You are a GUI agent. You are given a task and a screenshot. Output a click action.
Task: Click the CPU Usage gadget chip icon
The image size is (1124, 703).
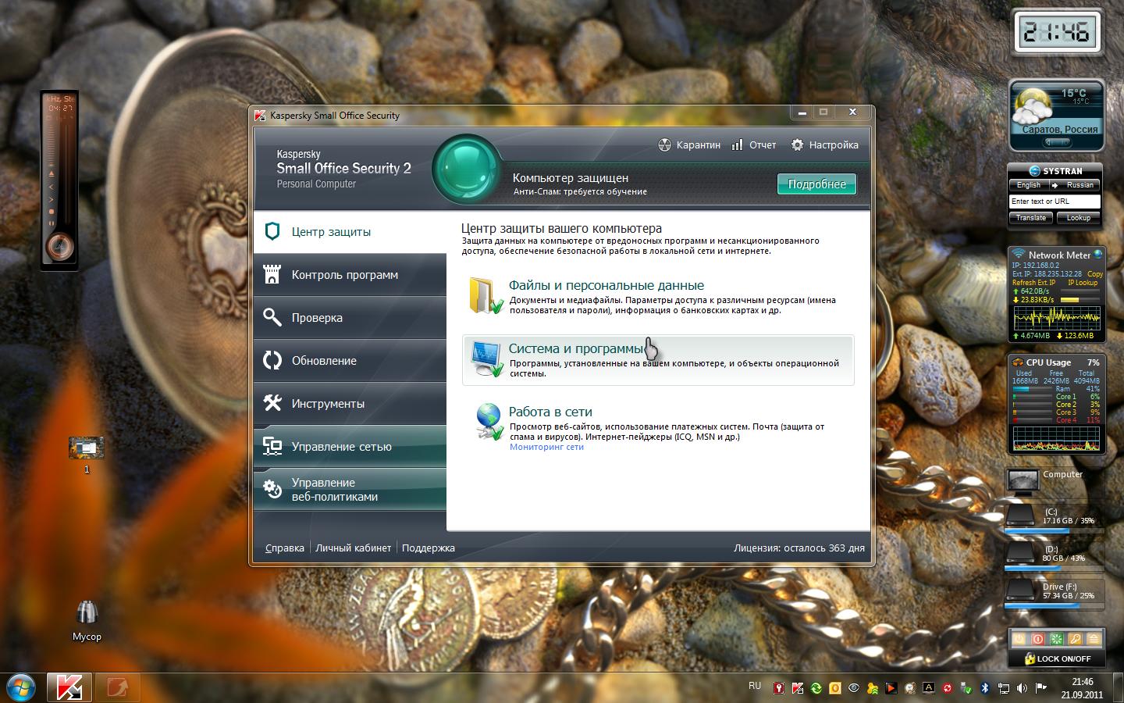tap(1018, 362)
